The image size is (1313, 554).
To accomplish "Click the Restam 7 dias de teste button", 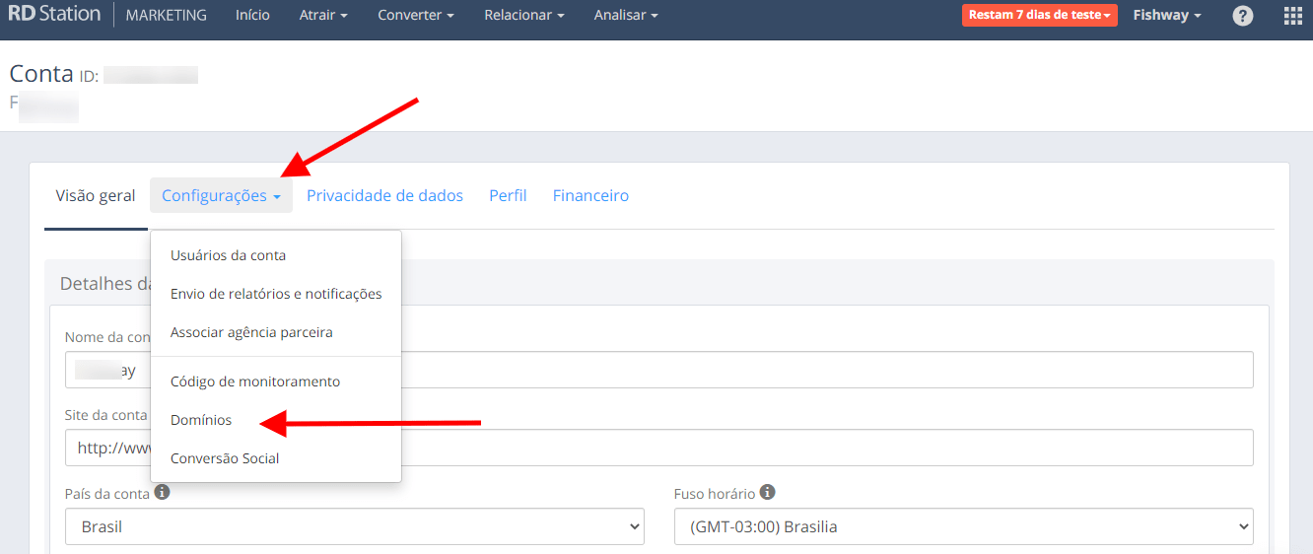I will pos(1039,16).
